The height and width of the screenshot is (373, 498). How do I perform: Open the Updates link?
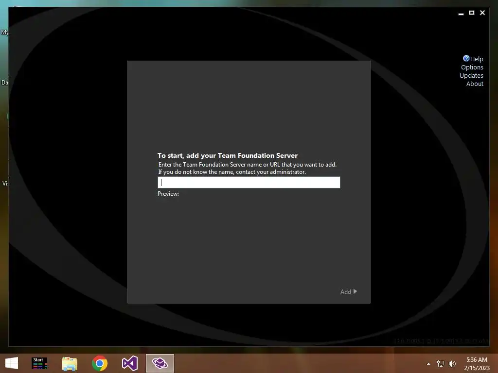coord(471,75)
